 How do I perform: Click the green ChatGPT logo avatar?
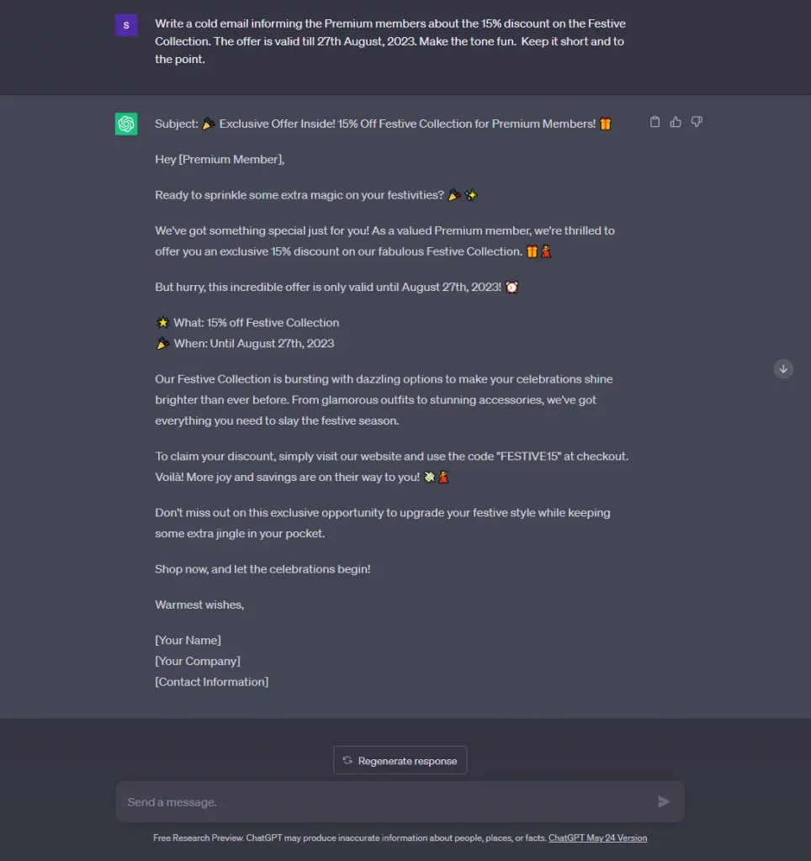(126, 124)
